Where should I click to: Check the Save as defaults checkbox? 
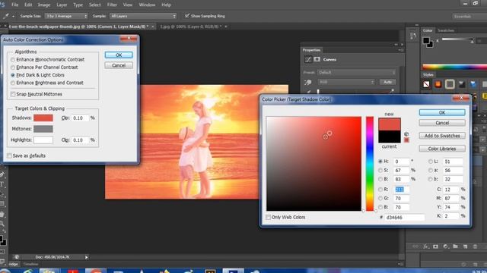[x=9, y=155]
